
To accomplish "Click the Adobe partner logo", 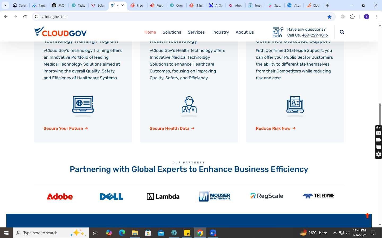I will click(x=60, y=196).
